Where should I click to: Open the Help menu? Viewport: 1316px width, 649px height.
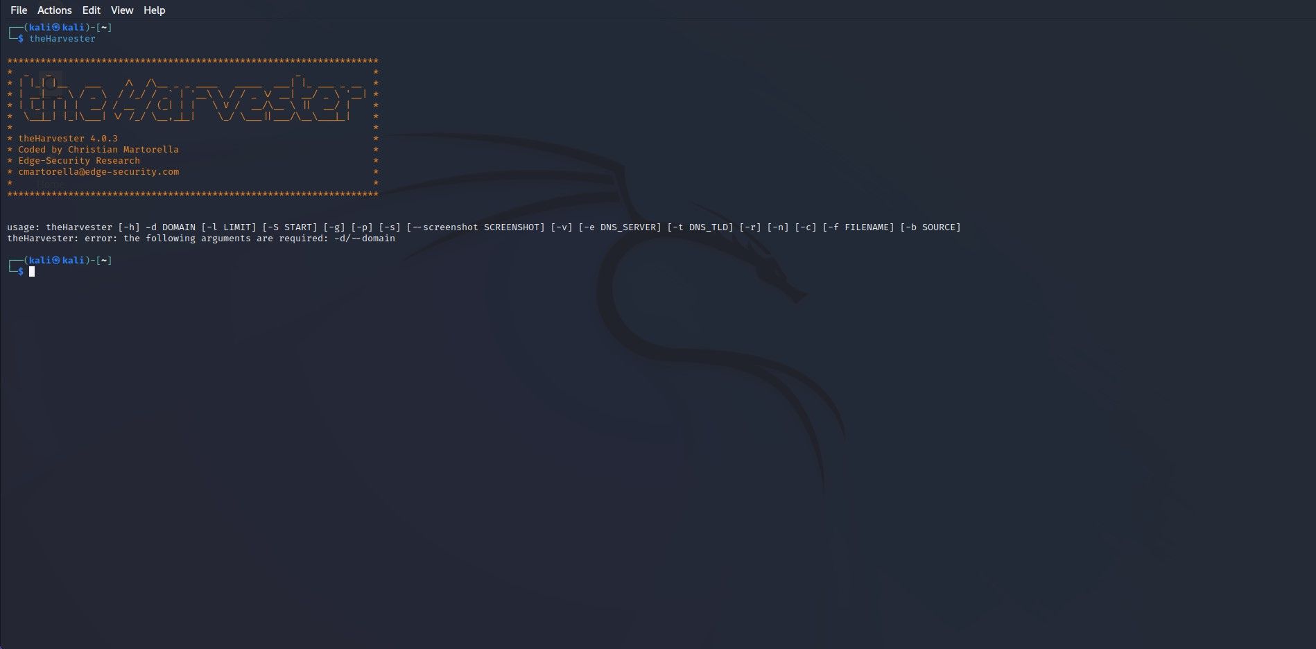click(x=155, y=10)
